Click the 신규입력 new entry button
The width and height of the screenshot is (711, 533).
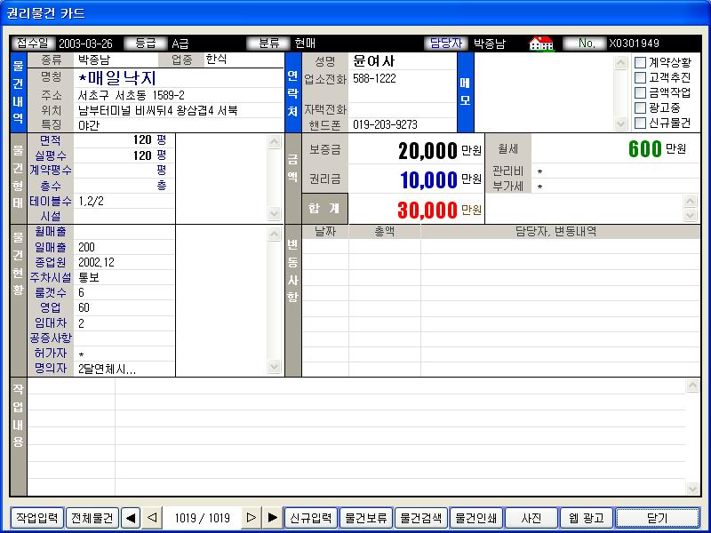[x=311, y=518]
